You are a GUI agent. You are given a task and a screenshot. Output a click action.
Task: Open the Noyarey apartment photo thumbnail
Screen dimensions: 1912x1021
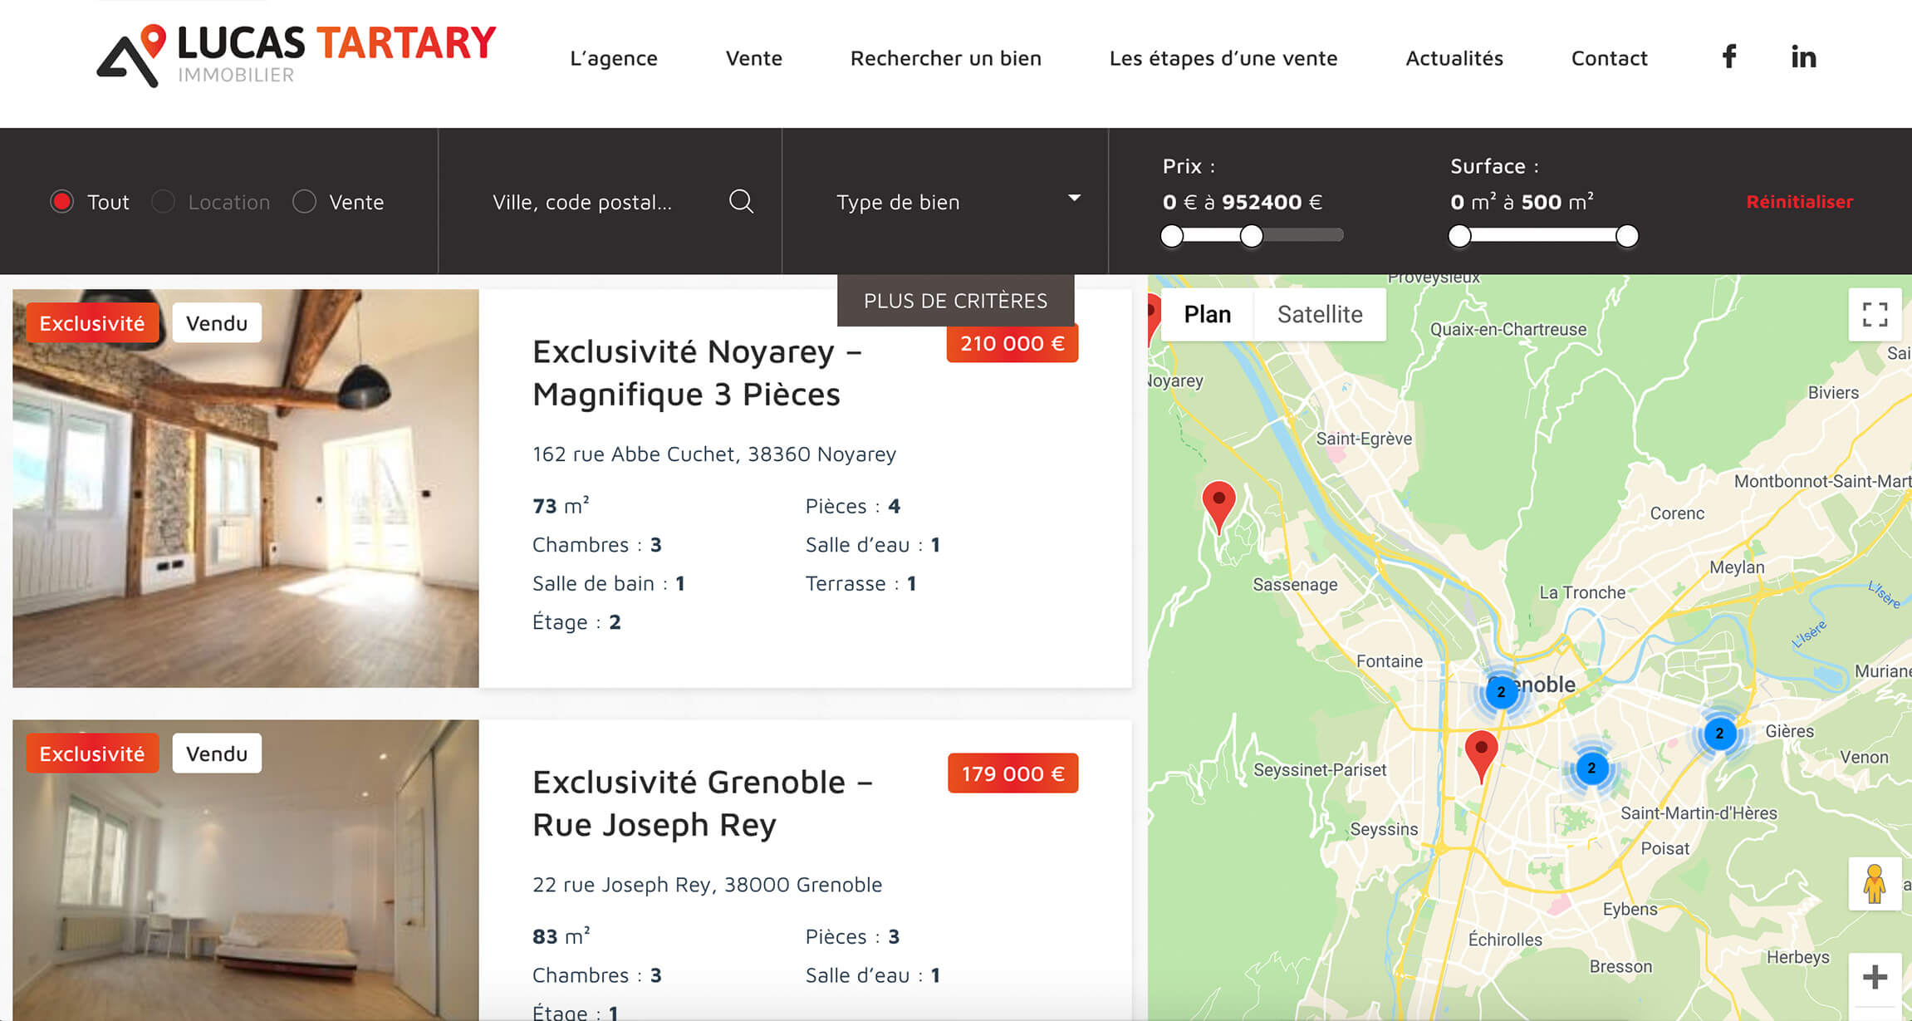[x=246, y=488]
